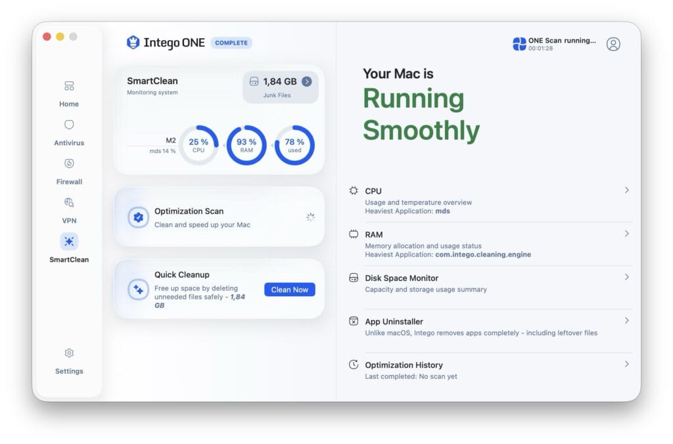Click the CPU gauge icon

[354, 190]
